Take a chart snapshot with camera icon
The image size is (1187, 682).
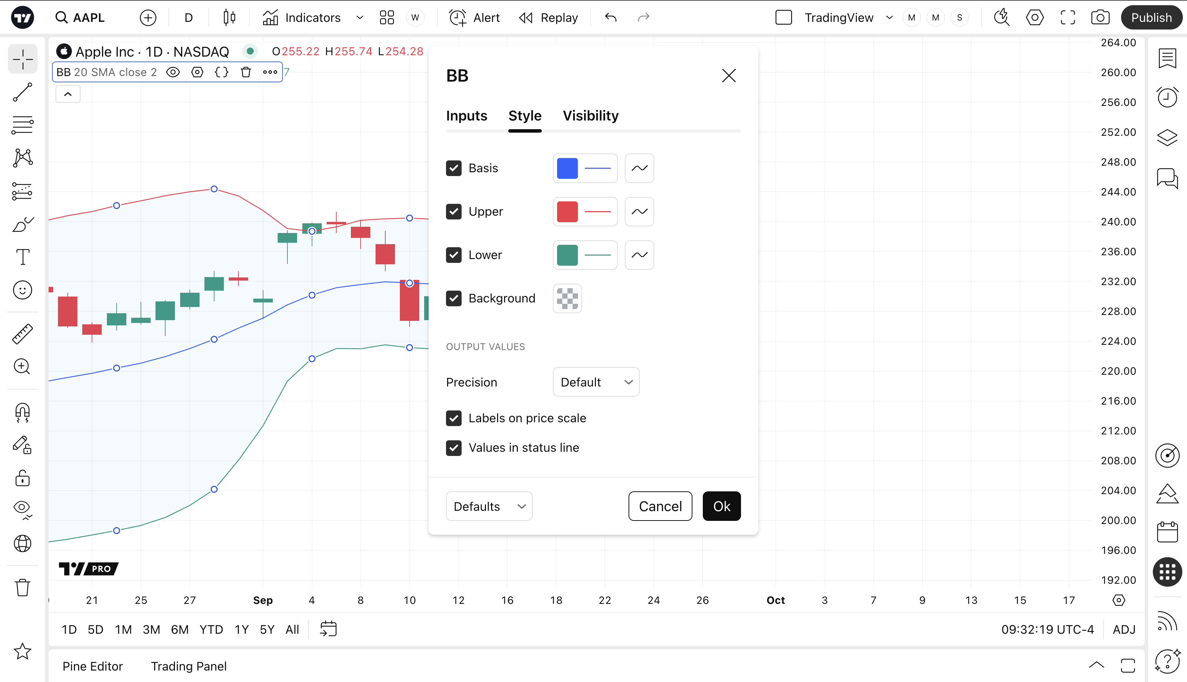coord(1100,18)
